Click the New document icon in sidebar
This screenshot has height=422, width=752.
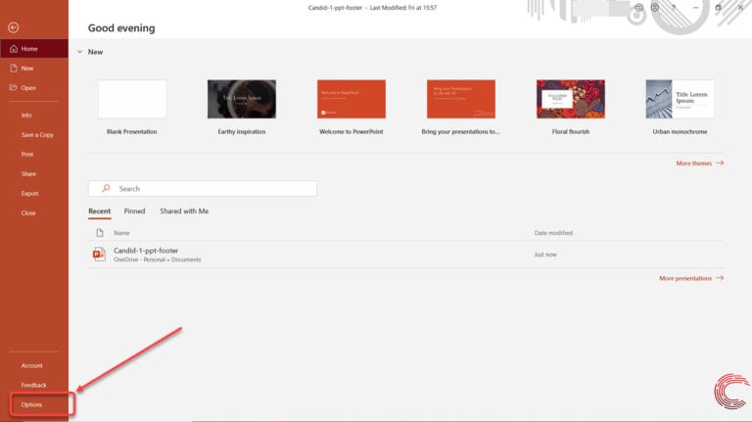click(x=14, y=69)
